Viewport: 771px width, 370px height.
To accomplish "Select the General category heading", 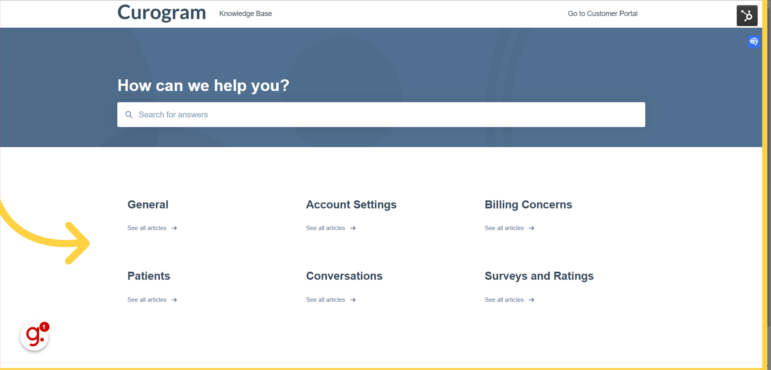I will click(x=148, y=204).
